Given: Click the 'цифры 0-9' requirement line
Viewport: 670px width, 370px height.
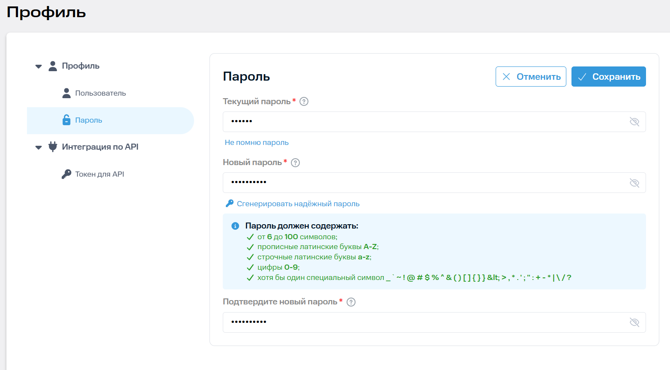Looking at the screenshot, I should coord(278,268).
